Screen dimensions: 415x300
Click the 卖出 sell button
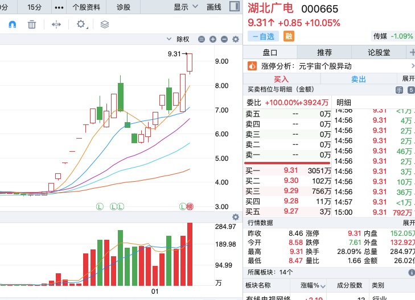[359, 79]
